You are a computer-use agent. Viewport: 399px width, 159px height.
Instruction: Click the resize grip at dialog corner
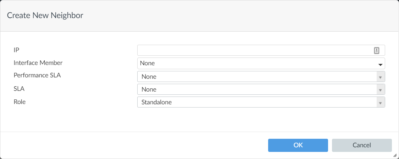tap(395, 155)
